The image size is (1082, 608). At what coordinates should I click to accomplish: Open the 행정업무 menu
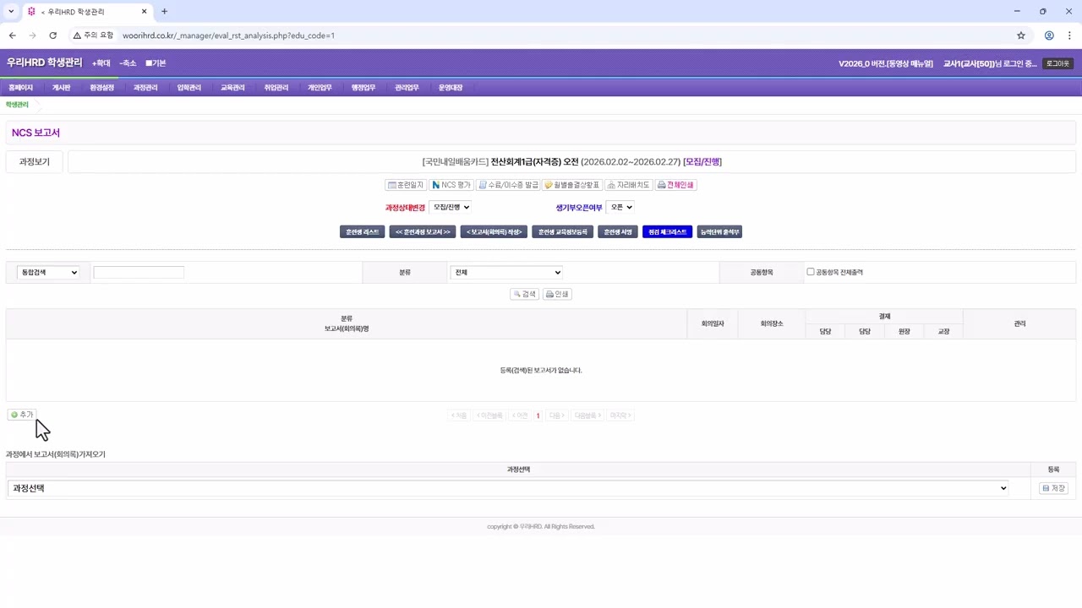(363, 88)
